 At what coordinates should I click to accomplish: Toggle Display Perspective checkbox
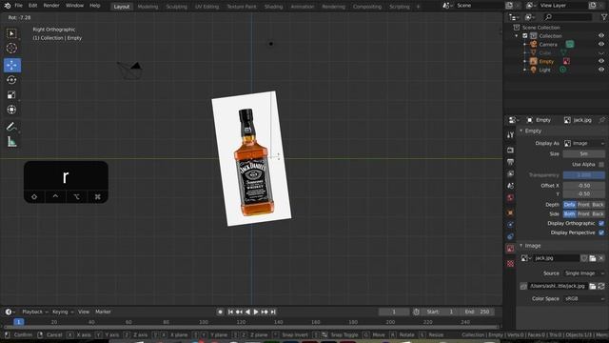(601, 232)
